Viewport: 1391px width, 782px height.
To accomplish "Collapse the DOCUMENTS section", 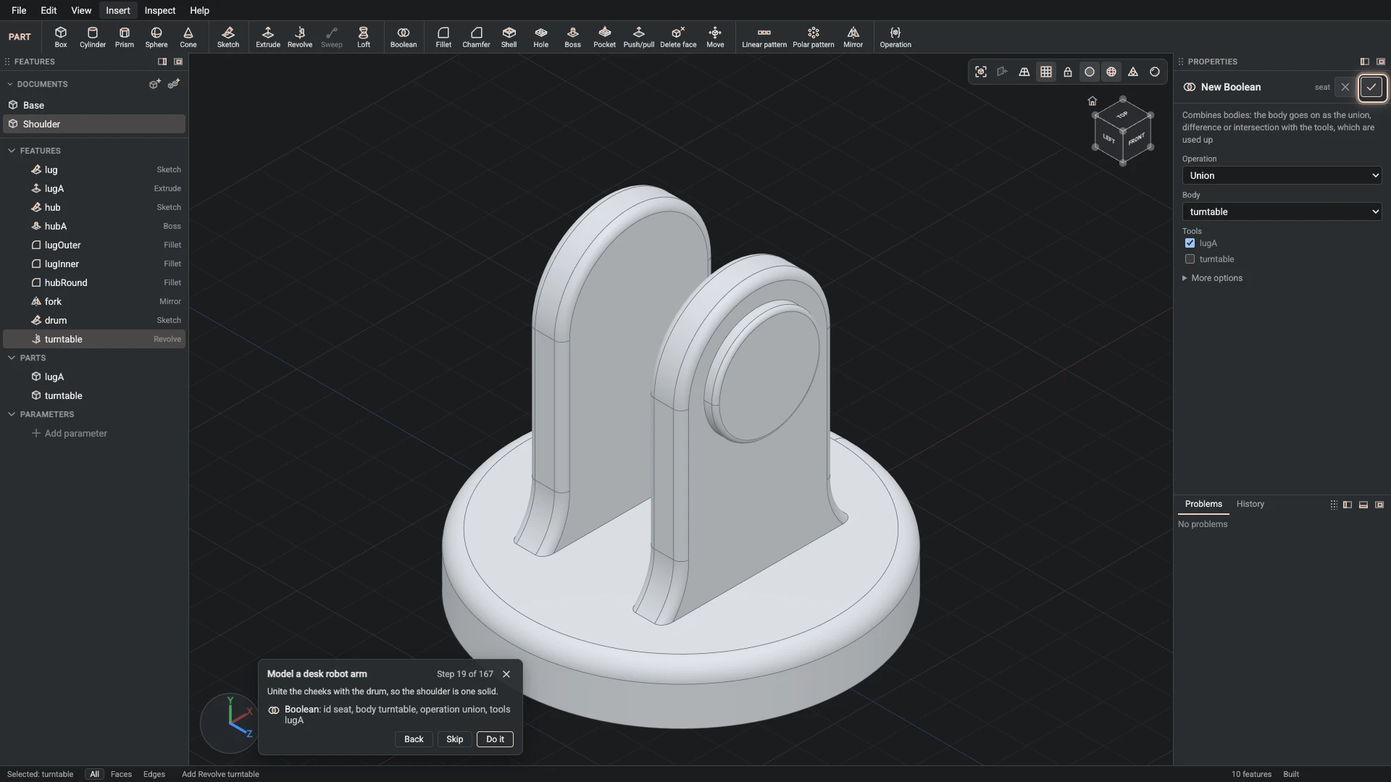I will click(10, 84).
